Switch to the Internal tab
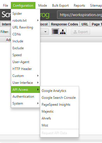The height and width of the screenshot is (143, 102). (x=6, y=24)
